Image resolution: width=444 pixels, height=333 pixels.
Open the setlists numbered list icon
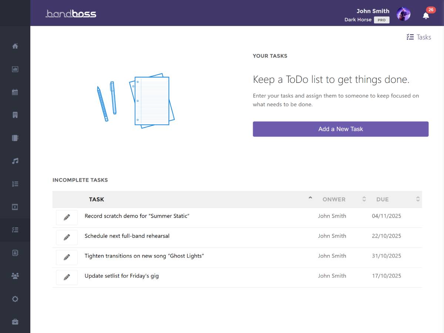(x=15, y=184)
